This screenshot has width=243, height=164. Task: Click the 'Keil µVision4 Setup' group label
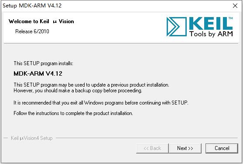click(x=31, y=138)
